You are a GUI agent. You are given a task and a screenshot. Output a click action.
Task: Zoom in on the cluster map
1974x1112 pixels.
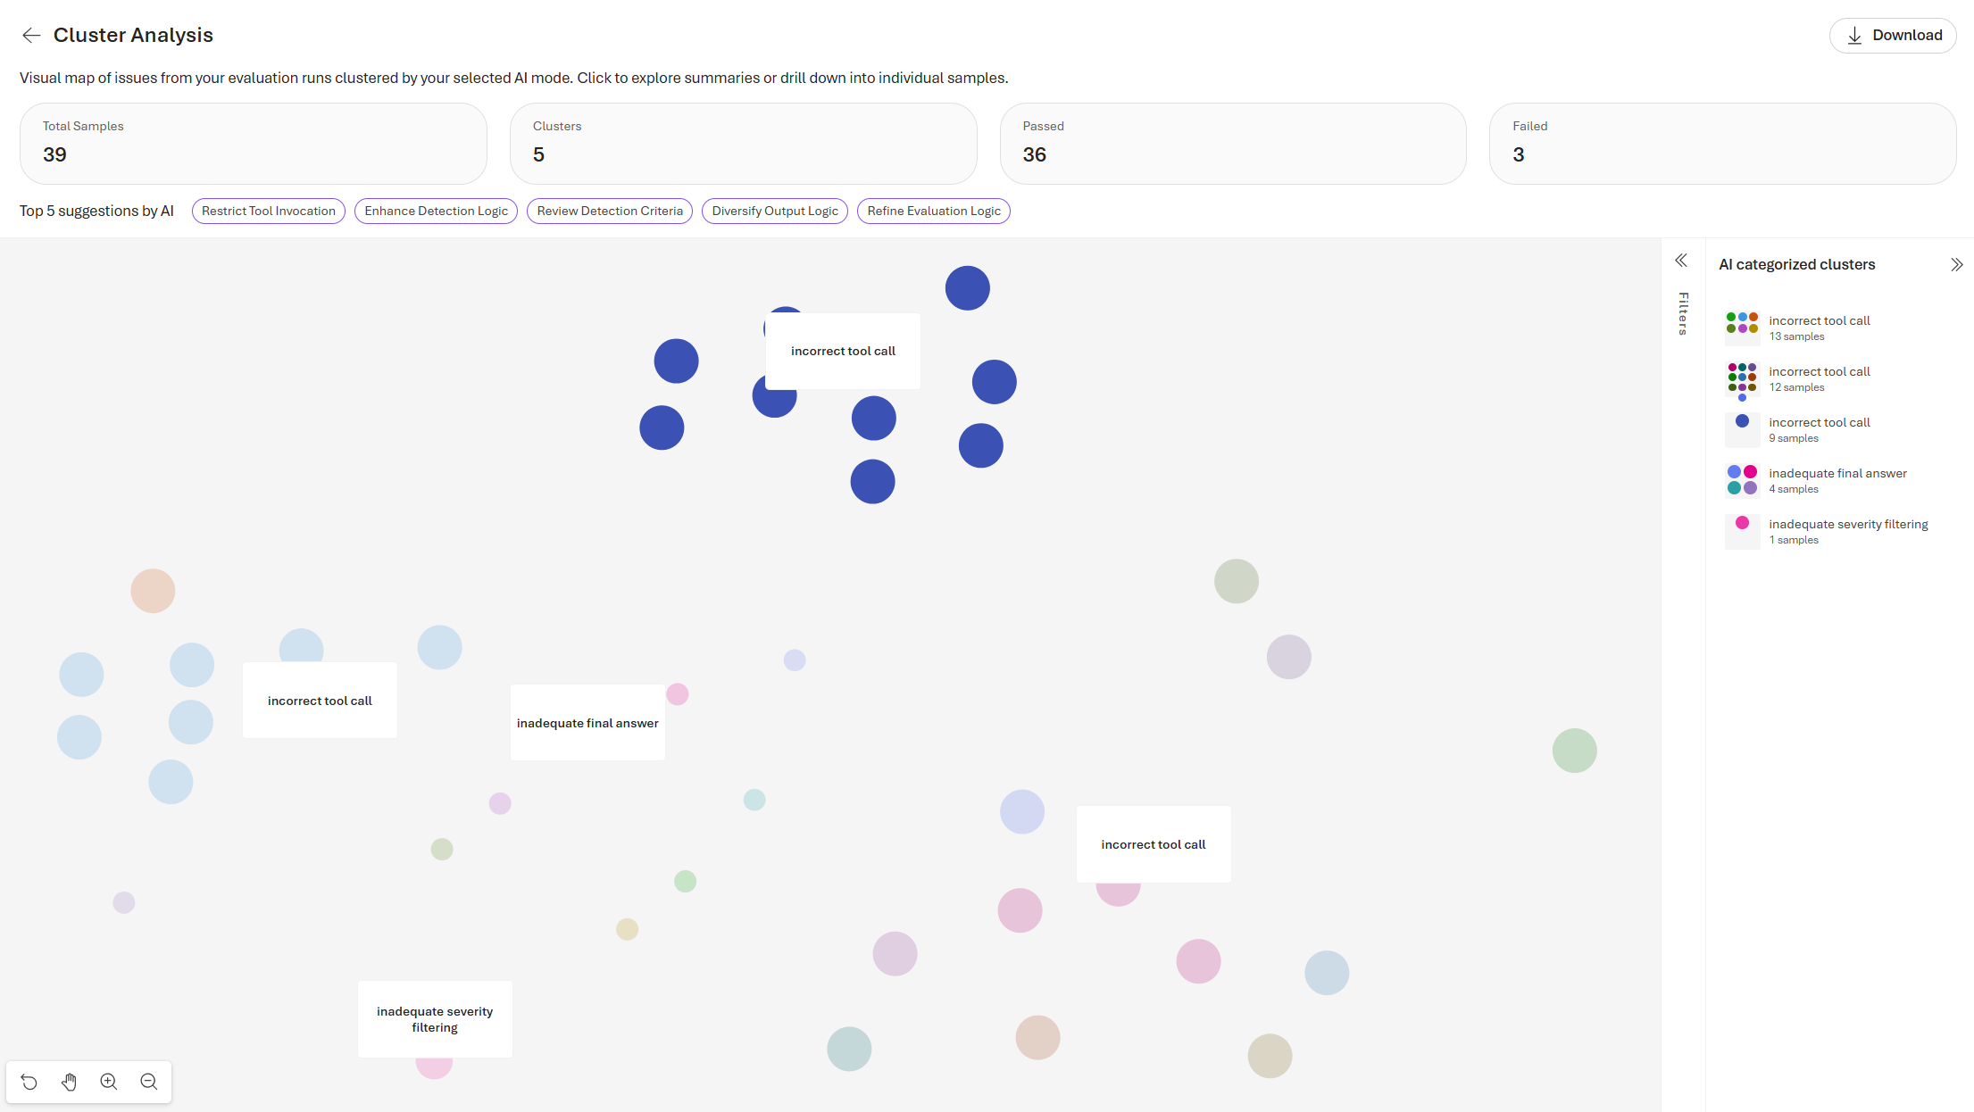click(108, 1081)
